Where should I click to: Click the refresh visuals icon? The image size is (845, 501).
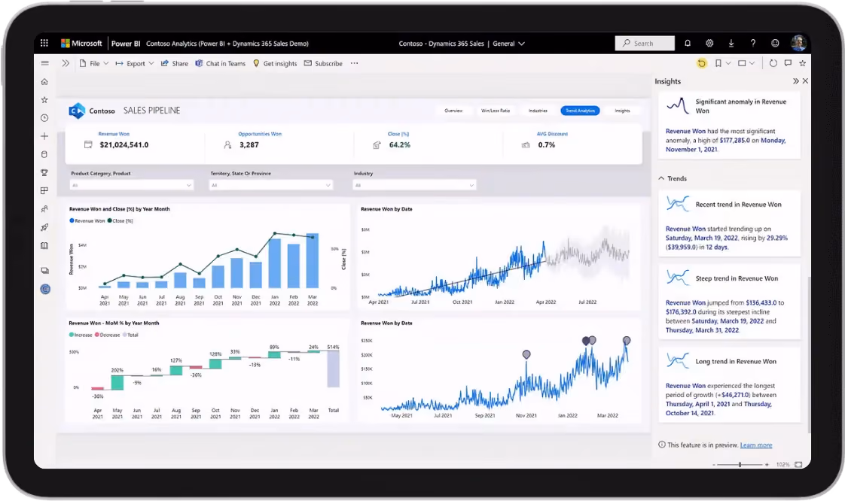[773, 63]
